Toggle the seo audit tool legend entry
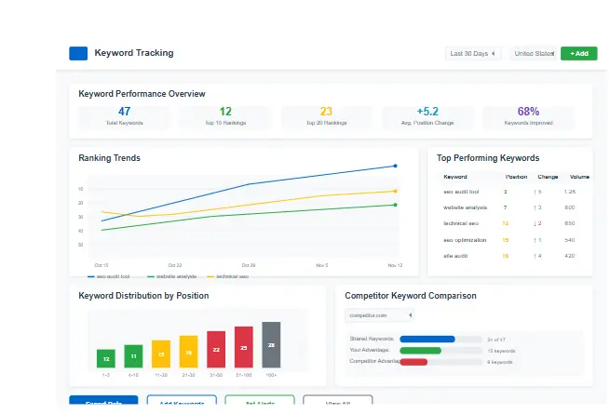 110,276
